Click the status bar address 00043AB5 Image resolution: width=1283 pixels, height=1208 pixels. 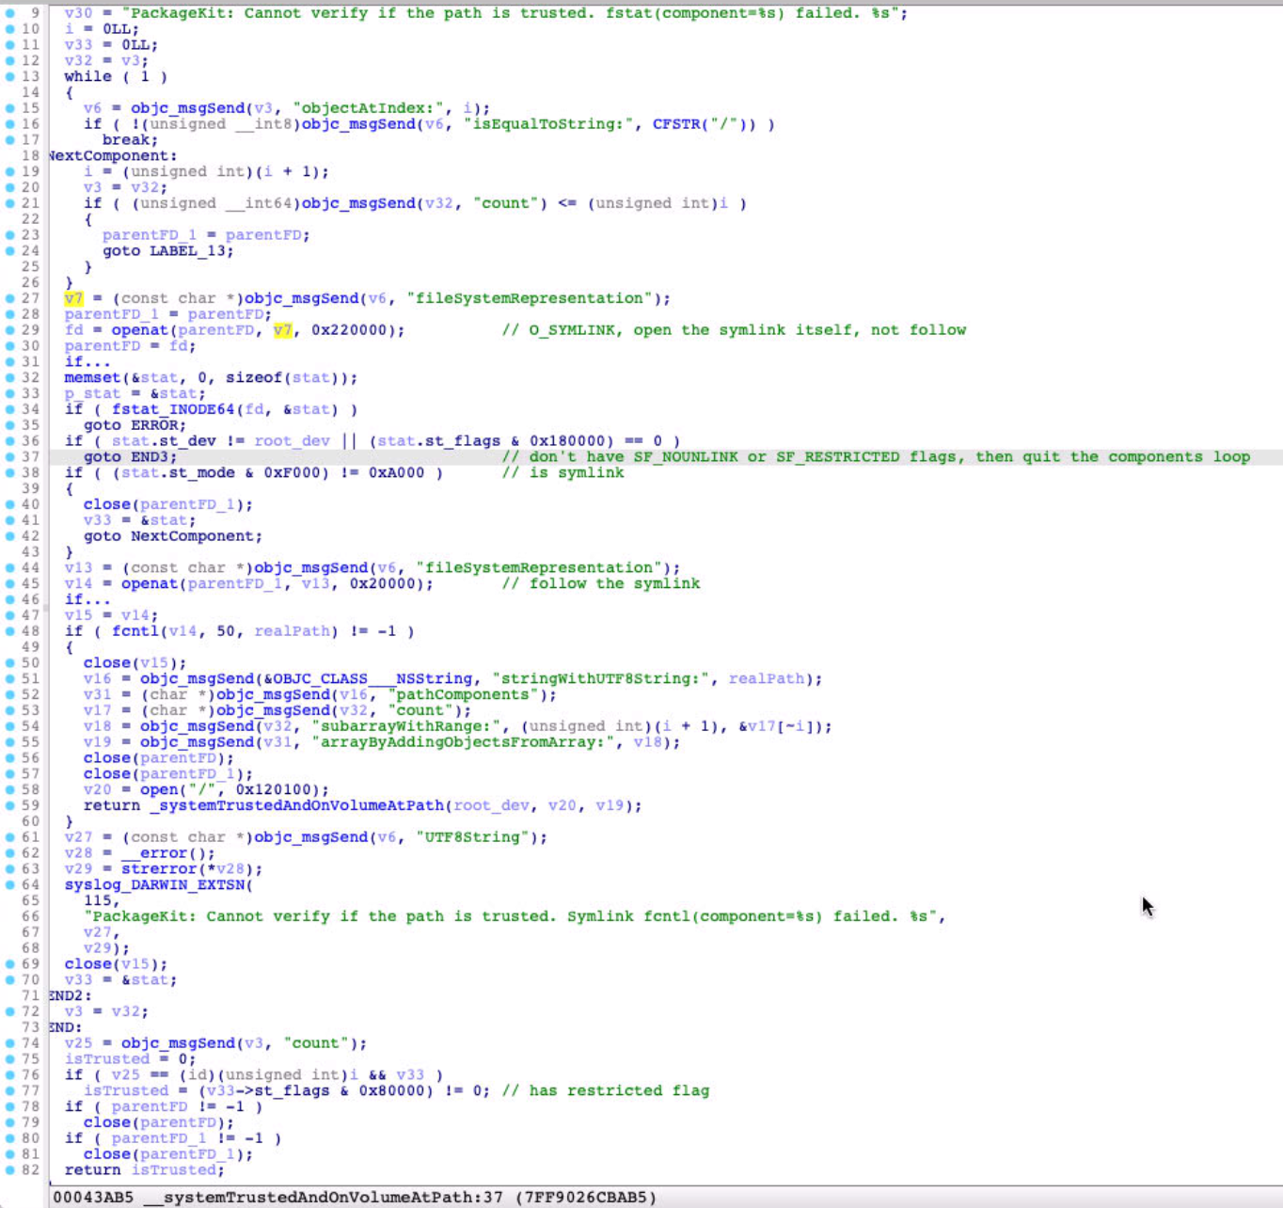pos(93,1198)
